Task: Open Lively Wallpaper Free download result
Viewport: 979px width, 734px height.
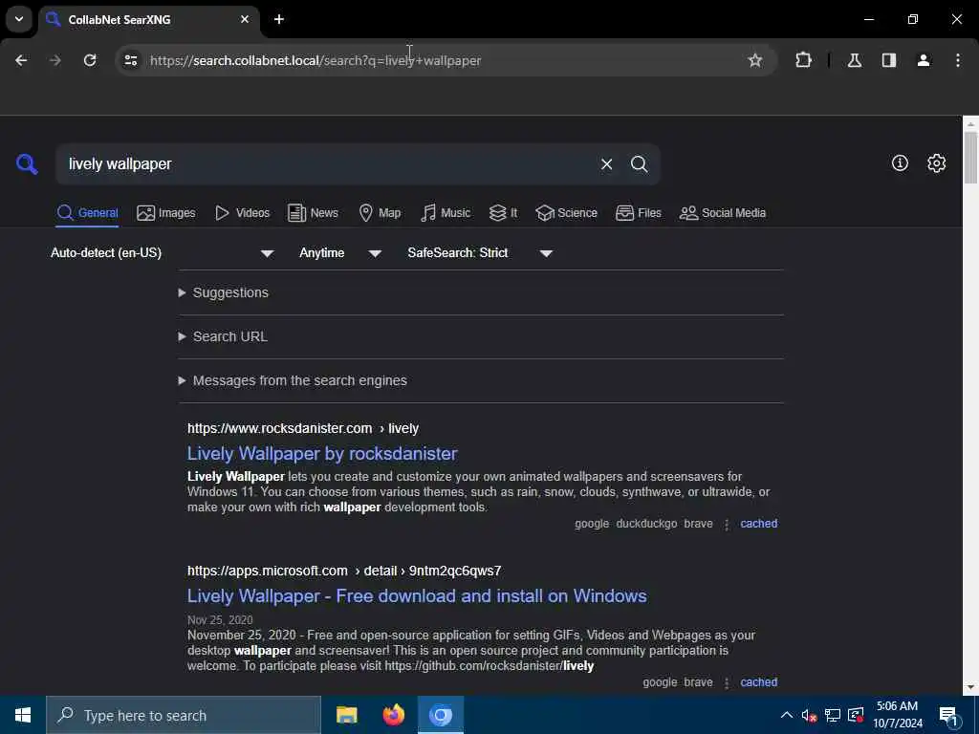Action: coord(417,596)
